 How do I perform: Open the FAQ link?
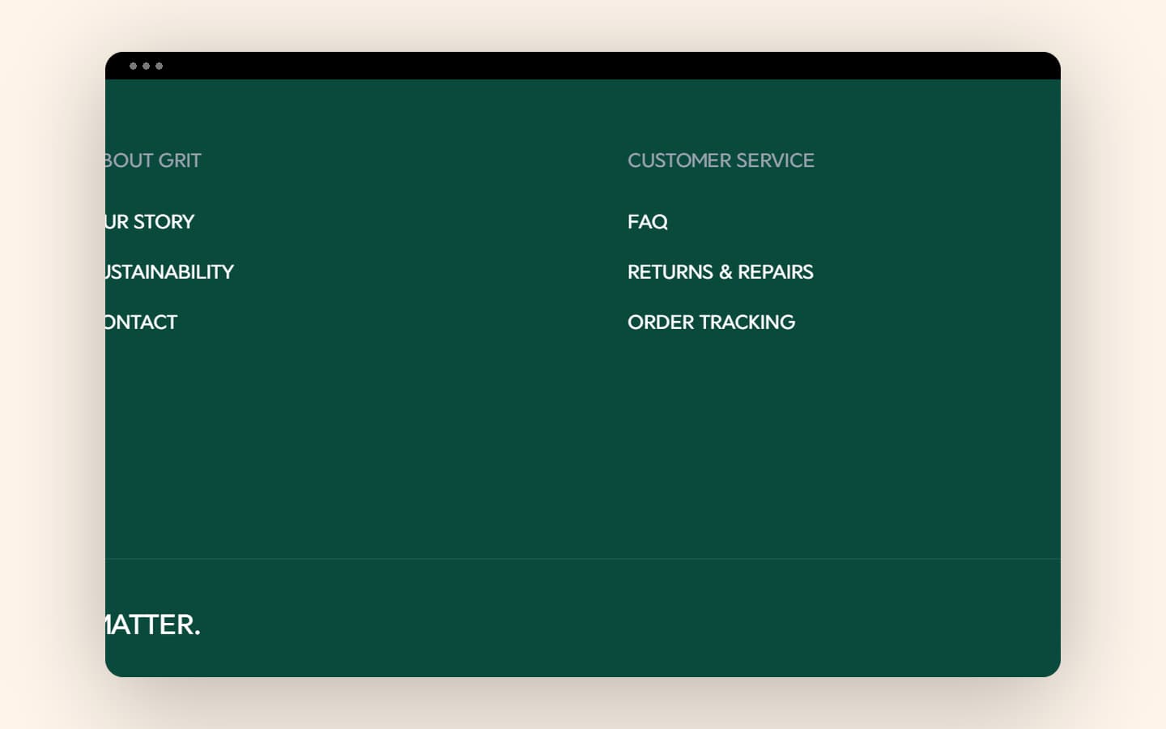click(648, 222)
